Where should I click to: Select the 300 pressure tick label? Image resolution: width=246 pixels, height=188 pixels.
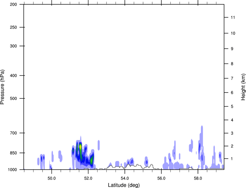pyautogui.click(x=13, y=46)
